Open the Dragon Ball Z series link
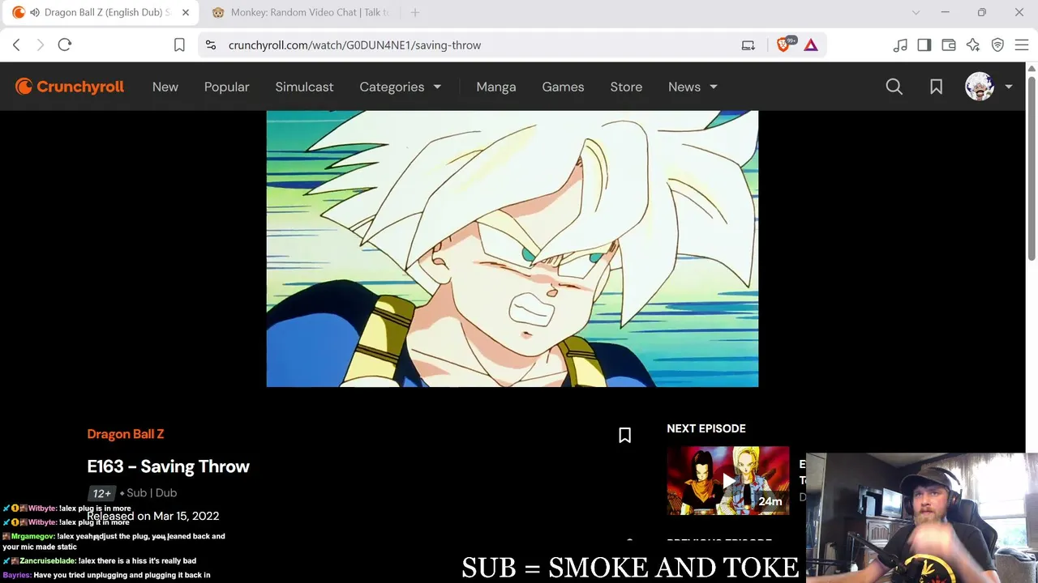Image resolution: width=1038 pixels, height=583 pixels. (x=126, y=434)
